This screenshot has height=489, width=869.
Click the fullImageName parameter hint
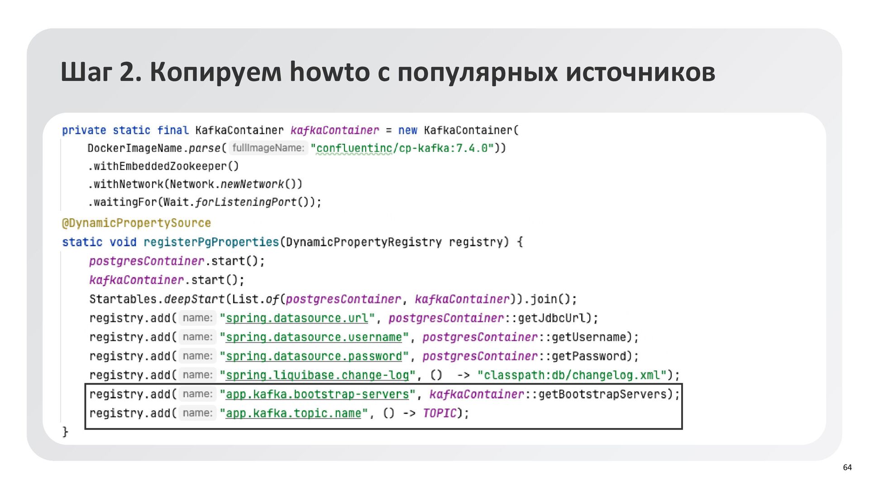pyautogui.click(x=268, y=148)
